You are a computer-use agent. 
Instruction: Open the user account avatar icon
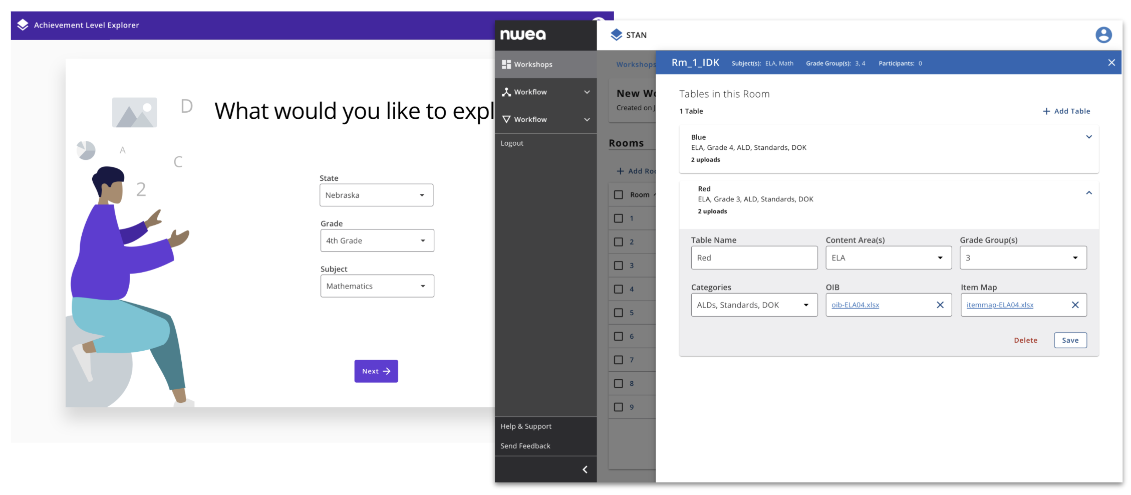1103,35
